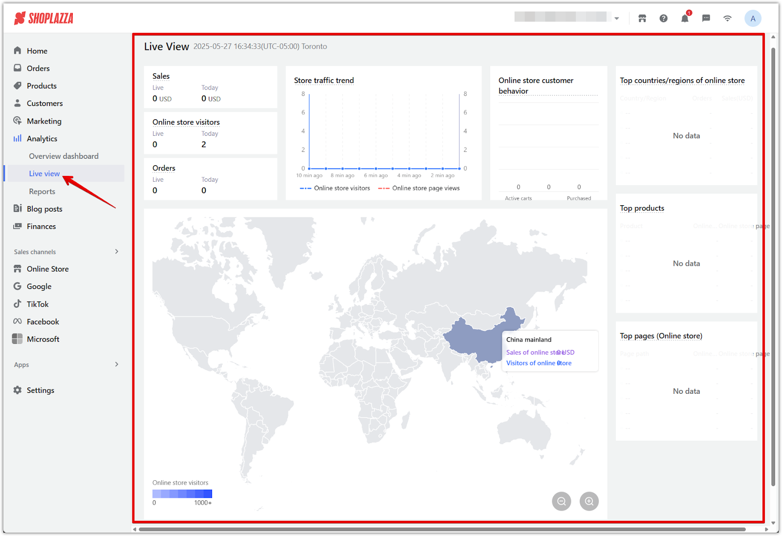The width and height of the screenshot is (782, 536).
Task: Open Sales of online store link
Action: pos(531,352)
